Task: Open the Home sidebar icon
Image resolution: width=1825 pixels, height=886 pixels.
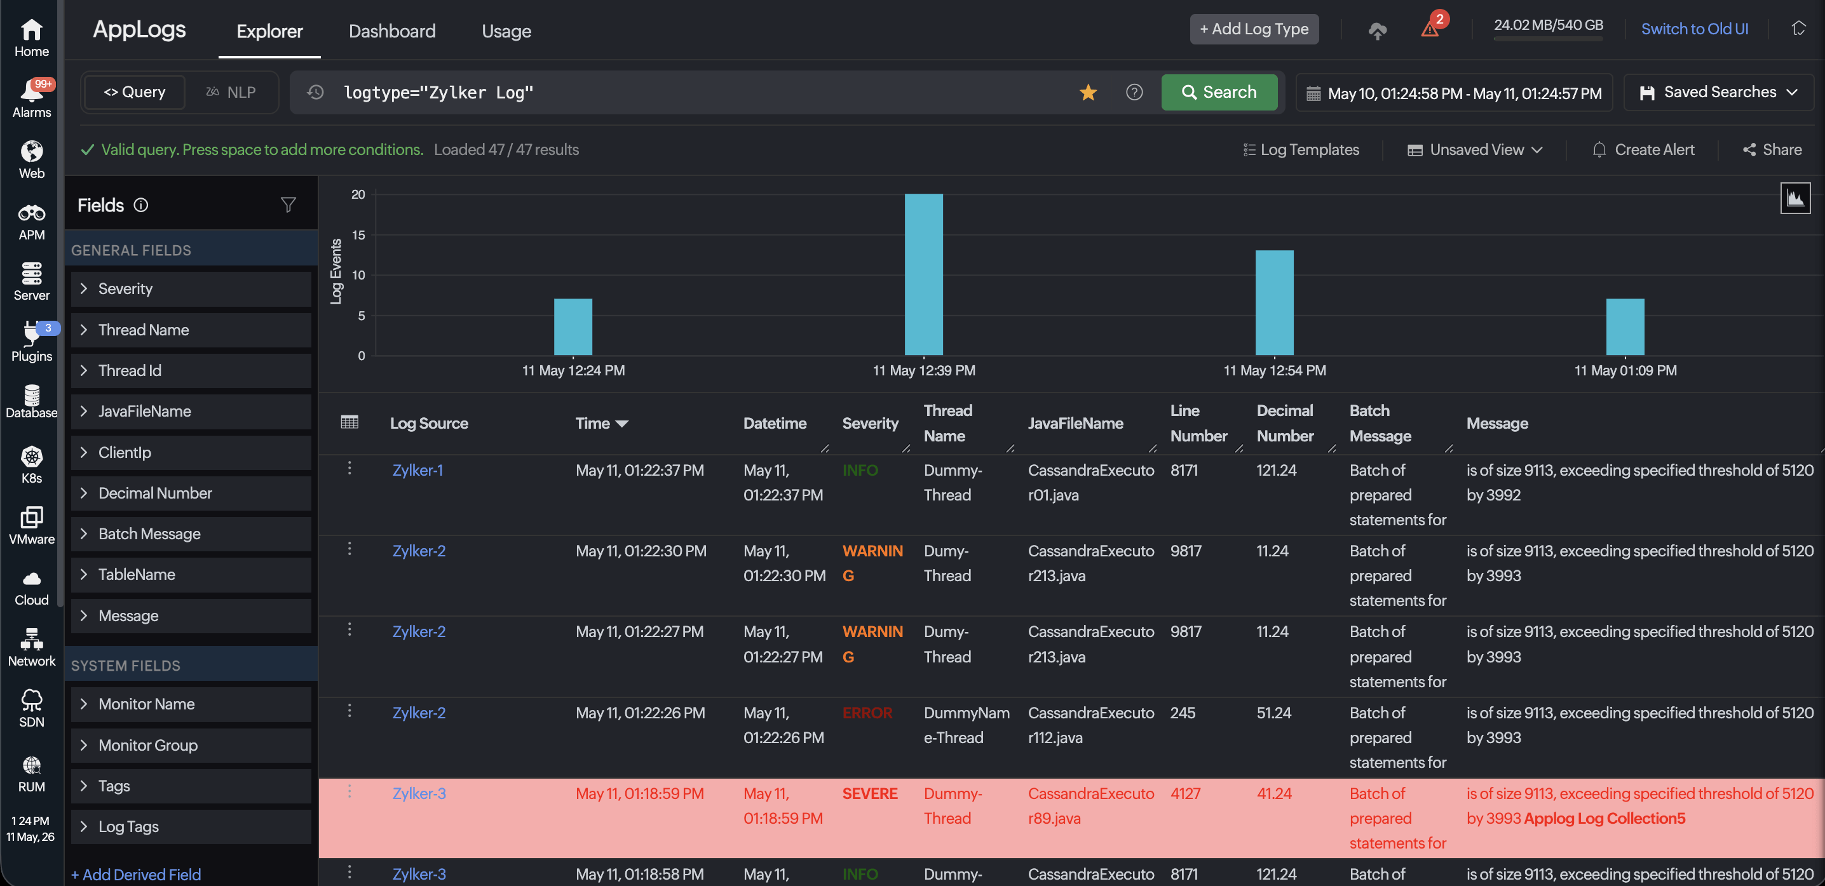Action: (x=31, y=37)
